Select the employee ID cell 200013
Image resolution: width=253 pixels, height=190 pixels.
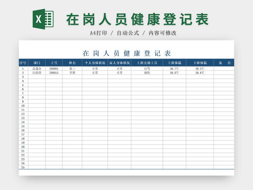[x=54, y=73]
